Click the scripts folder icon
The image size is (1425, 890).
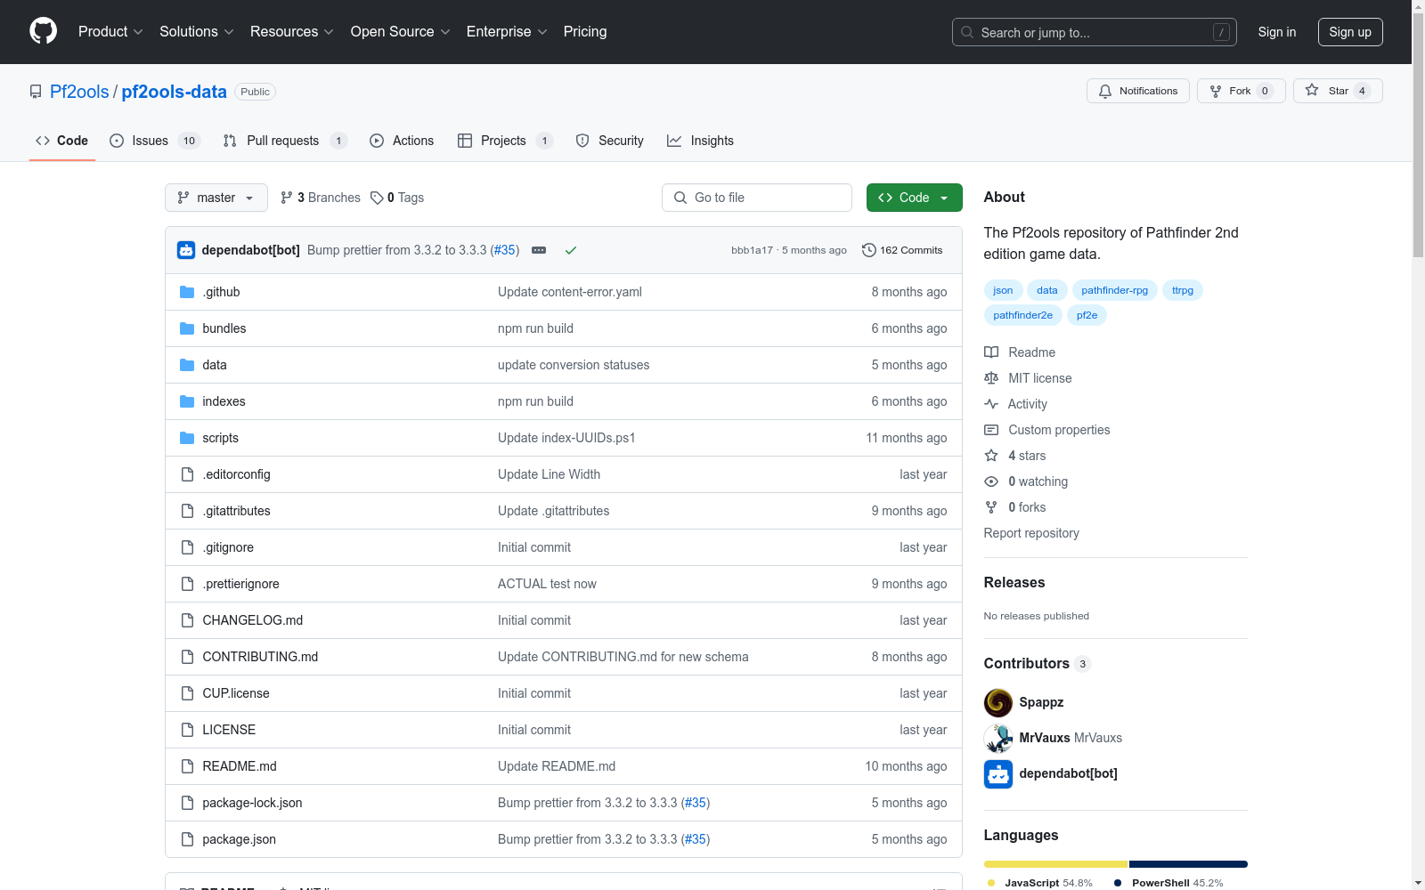click(187, 438)
